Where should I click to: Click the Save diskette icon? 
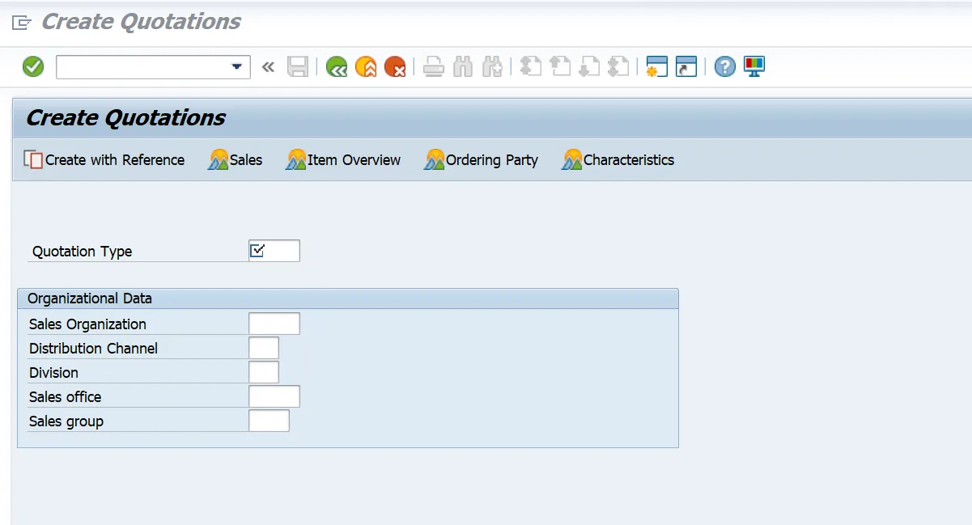click(298, 67)
